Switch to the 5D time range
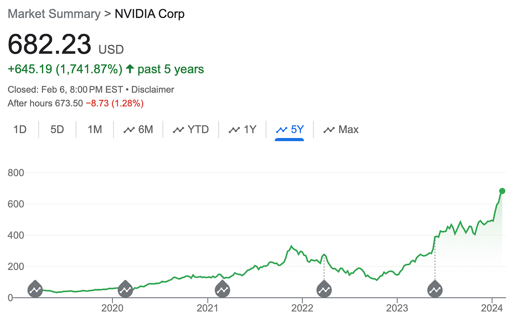The image size is (529, 321). pyautogui.click(x=57, y=129)
